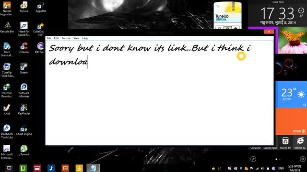Image resolution: width=307 pixels, height=172 pixels.
Task: Open the Notepad Format menu
Action: (x=66, y=38)
